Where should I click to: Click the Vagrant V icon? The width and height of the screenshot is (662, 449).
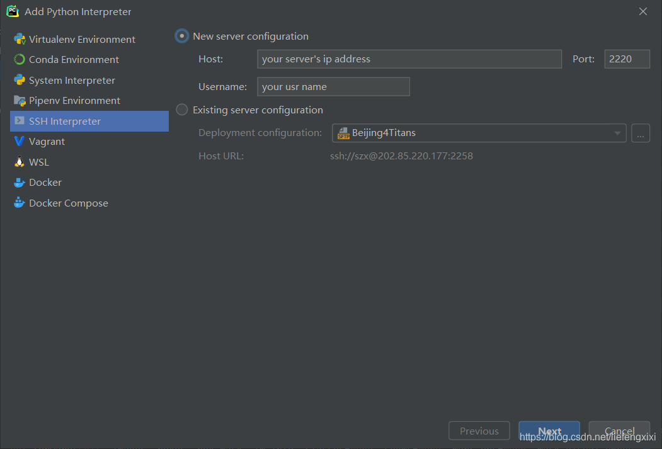[20, 141]
